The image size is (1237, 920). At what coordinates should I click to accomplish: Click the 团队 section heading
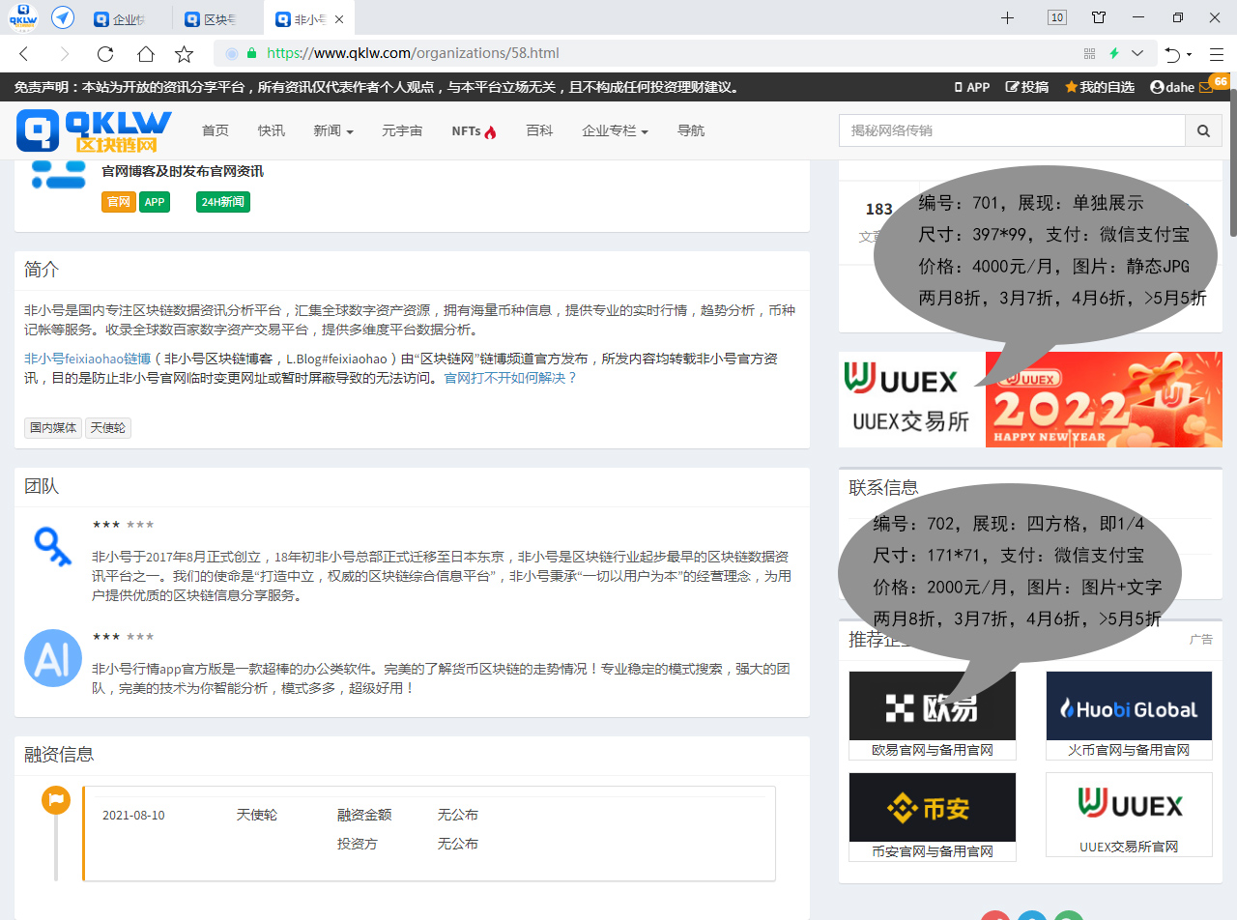click(x=42, y=486)
